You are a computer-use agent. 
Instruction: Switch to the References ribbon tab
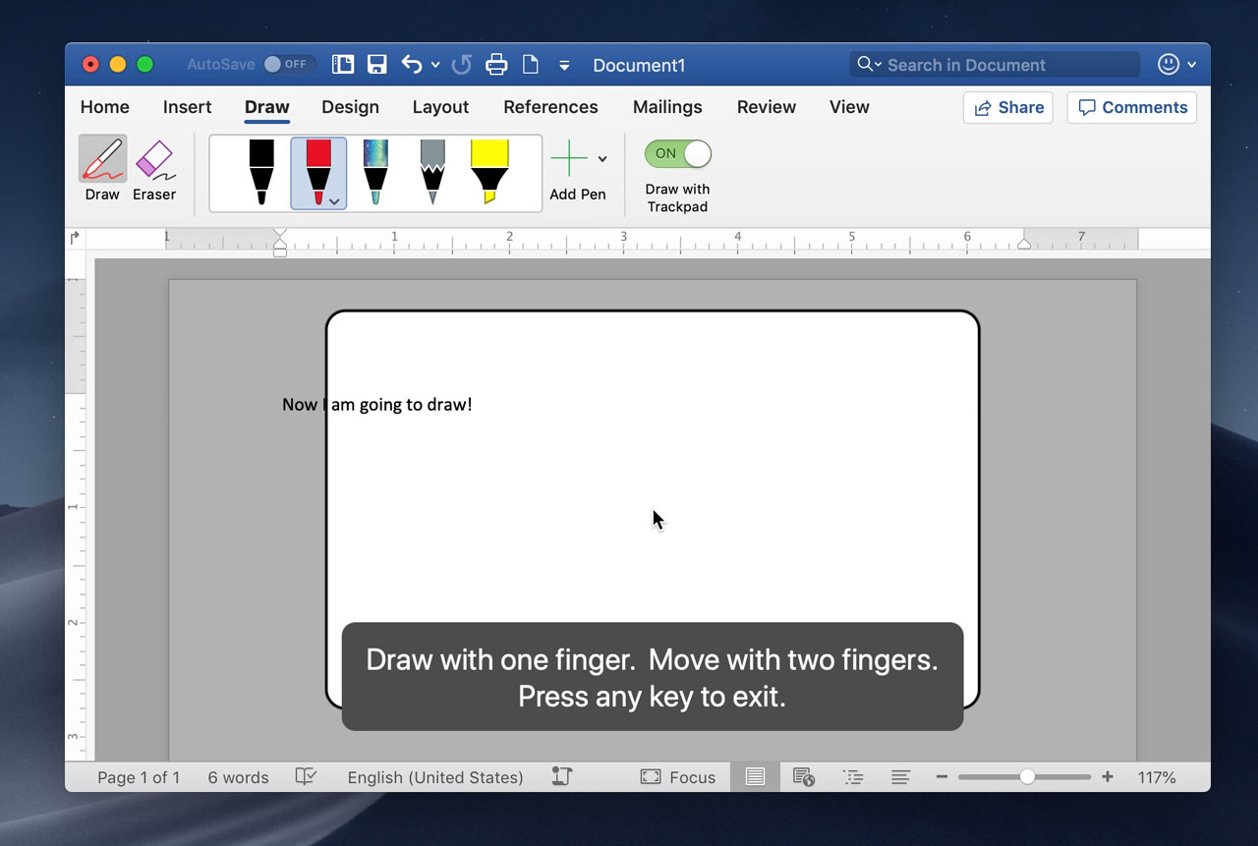[x=550, y=107]
